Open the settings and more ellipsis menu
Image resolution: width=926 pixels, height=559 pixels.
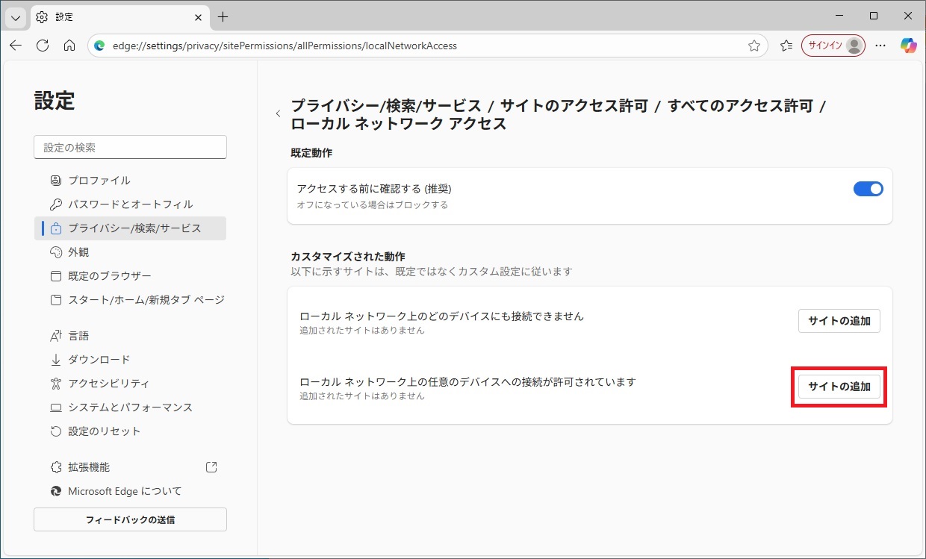click(880, 46)
